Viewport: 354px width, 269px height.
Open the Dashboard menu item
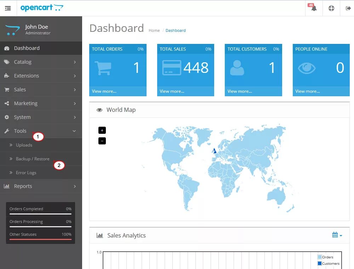(41, 48)
